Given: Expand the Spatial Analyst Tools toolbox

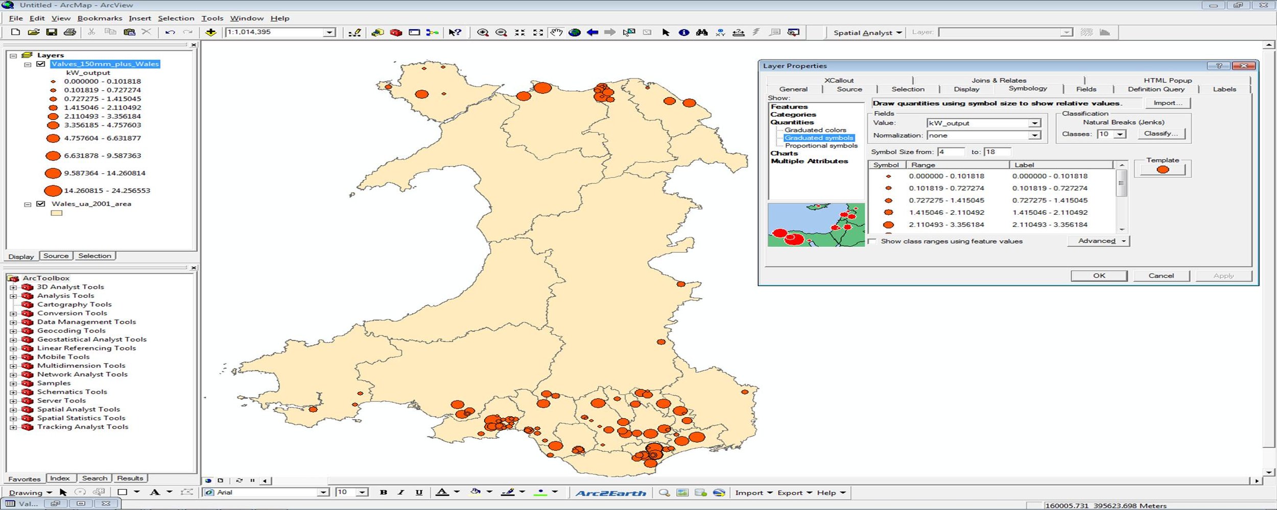Looking at the screenshot, I should tap(13, 410).
